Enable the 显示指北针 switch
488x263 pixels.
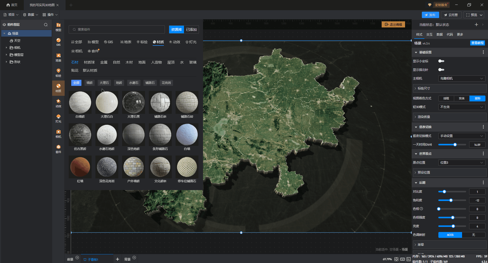[441, 70]
